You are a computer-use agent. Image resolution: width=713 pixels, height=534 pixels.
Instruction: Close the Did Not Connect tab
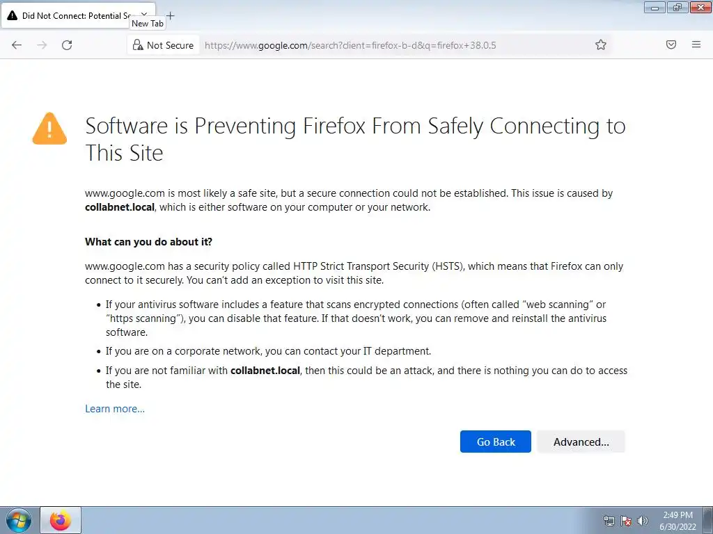click(x=144, y=15)
